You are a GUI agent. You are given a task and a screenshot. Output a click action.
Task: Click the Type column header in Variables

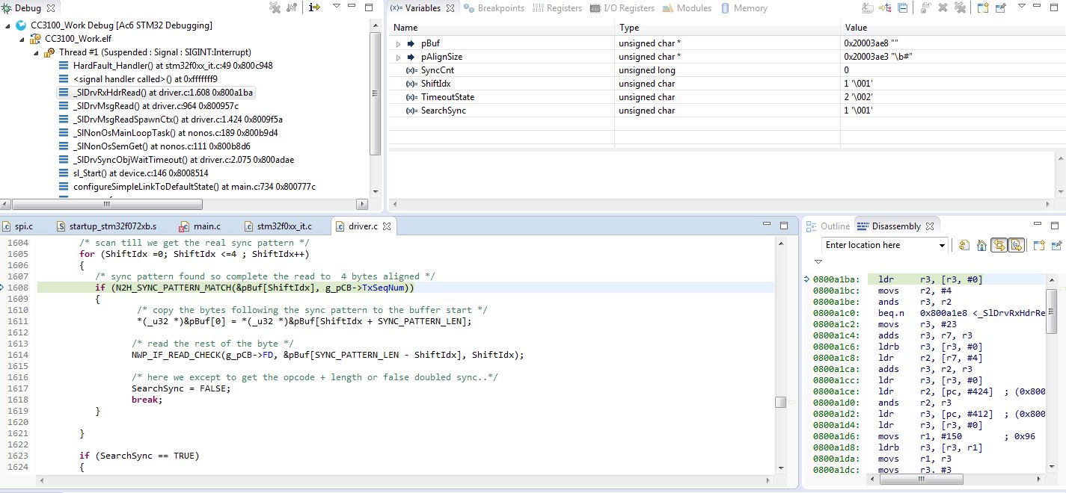727,28
